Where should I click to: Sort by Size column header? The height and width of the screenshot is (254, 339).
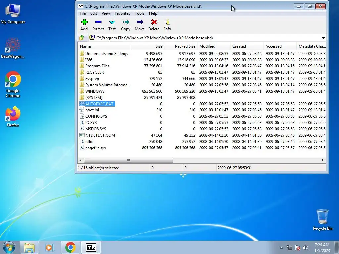(148, 46)
